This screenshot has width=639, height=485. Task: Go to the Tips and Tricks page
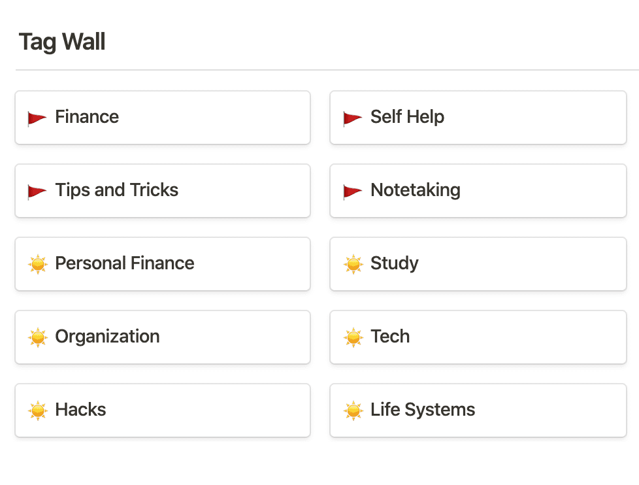click(117, 191)
